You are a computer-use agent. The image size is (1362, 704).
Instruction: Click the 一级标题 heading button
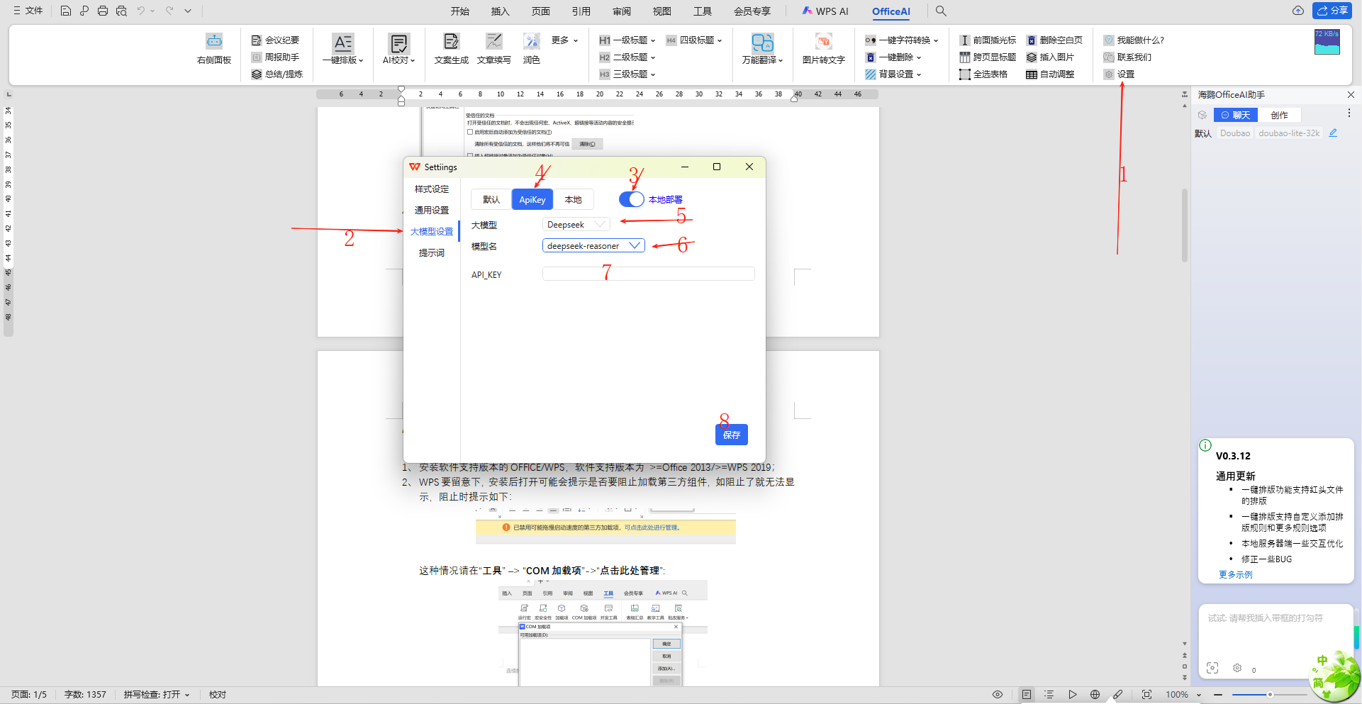click(627, 40)
